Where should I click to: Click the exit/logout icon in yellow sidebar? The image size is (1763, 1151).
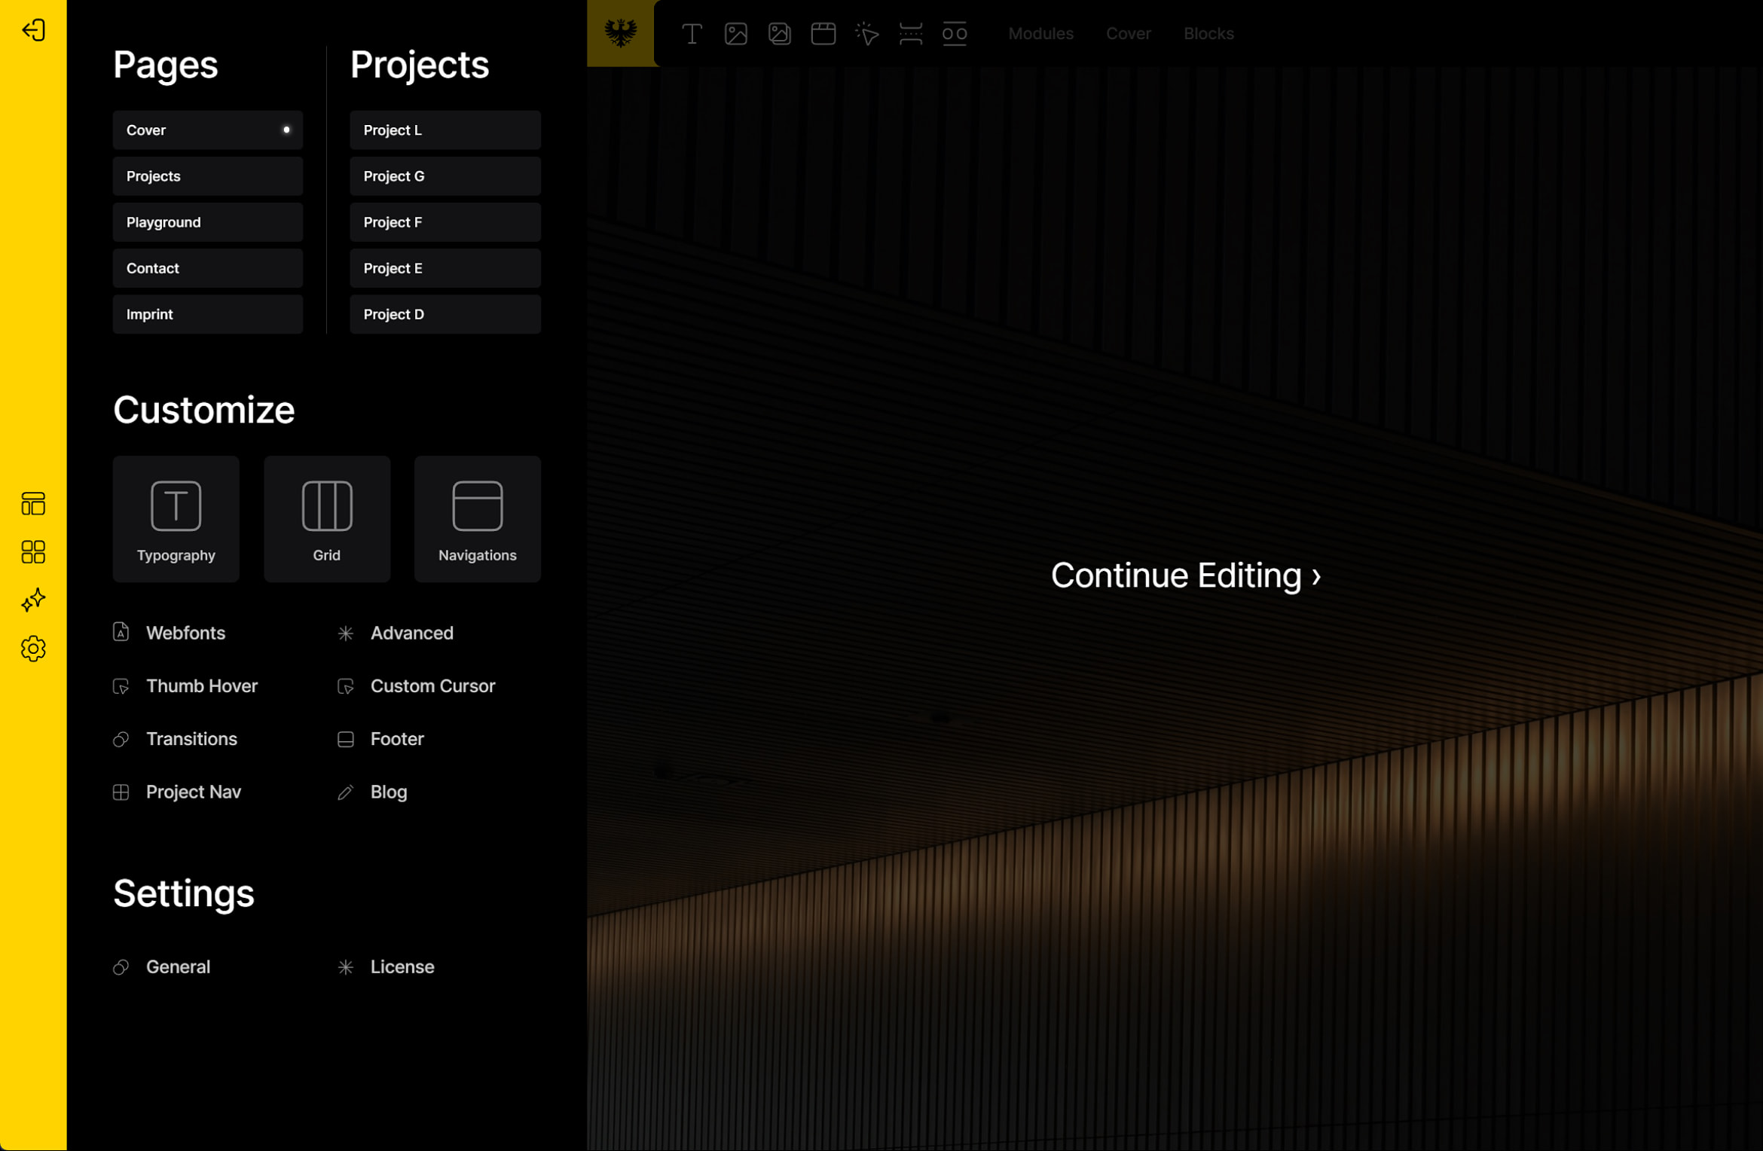(x=33, y=30)
